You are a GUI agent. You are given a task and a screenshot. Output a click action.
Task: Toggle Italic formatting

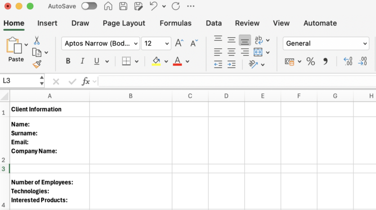pos(82,61)
